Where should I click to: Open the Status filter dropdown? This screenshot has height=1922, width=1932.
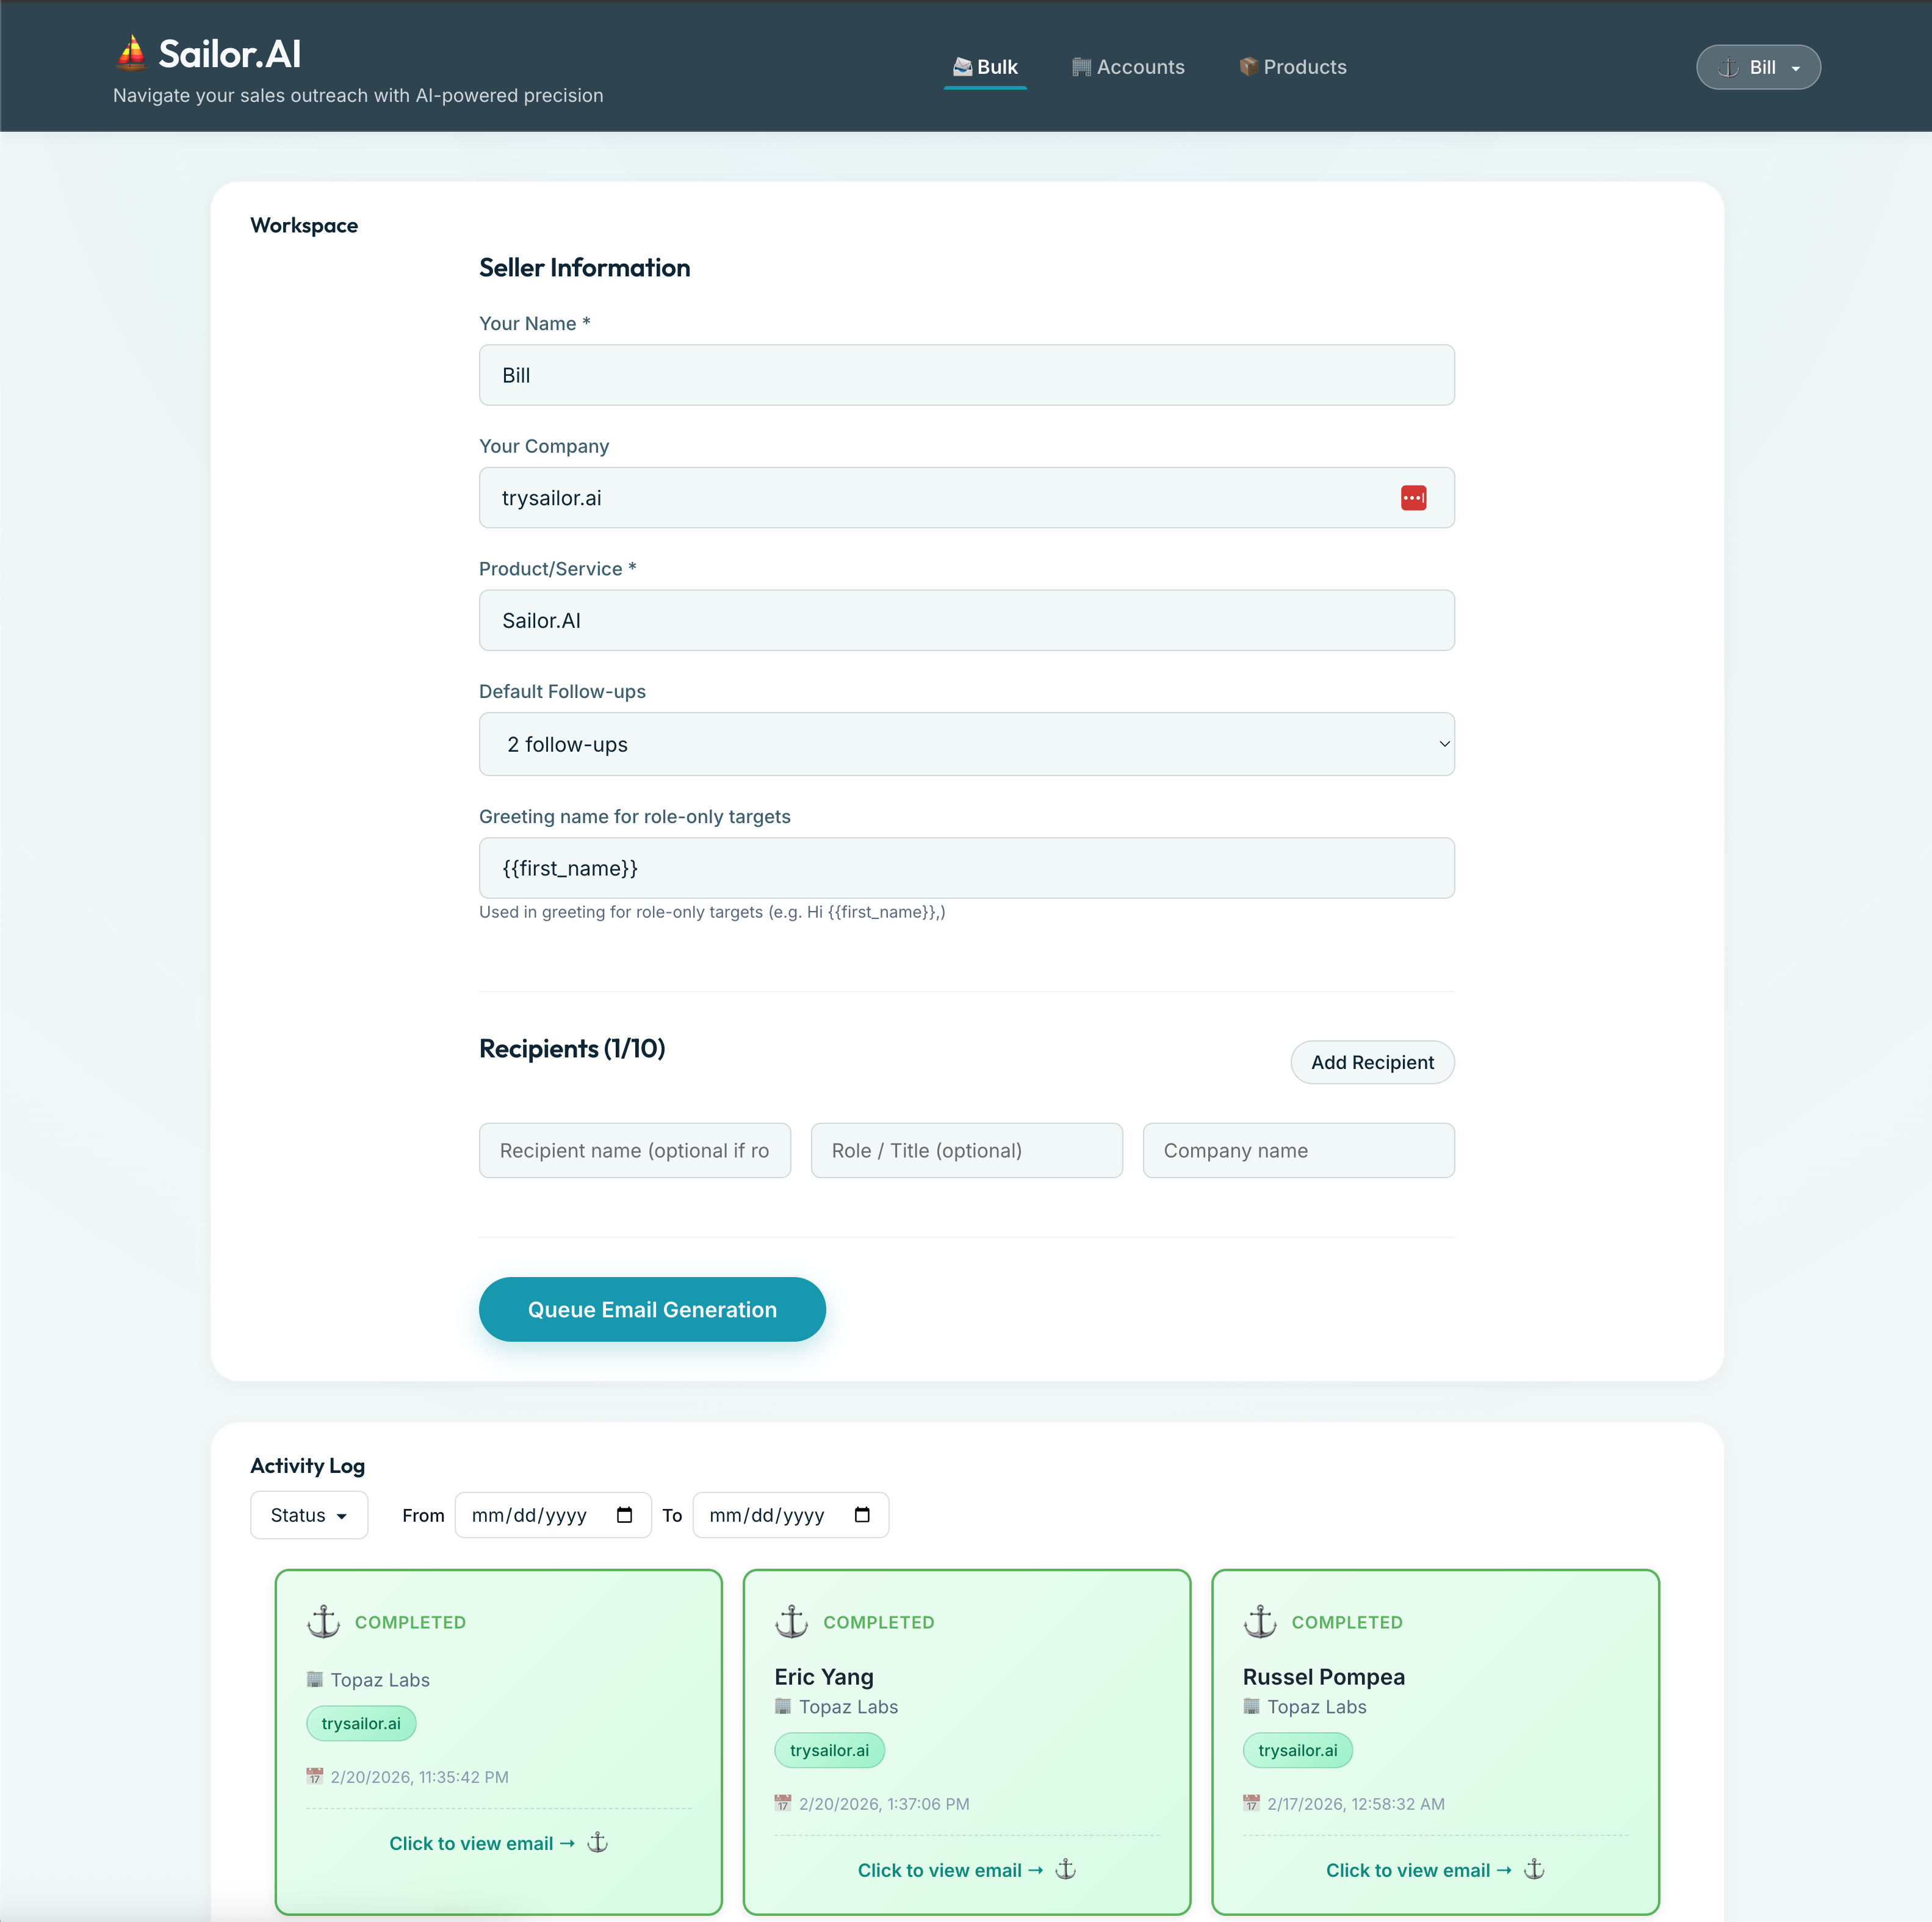(x=308, y=1515)
